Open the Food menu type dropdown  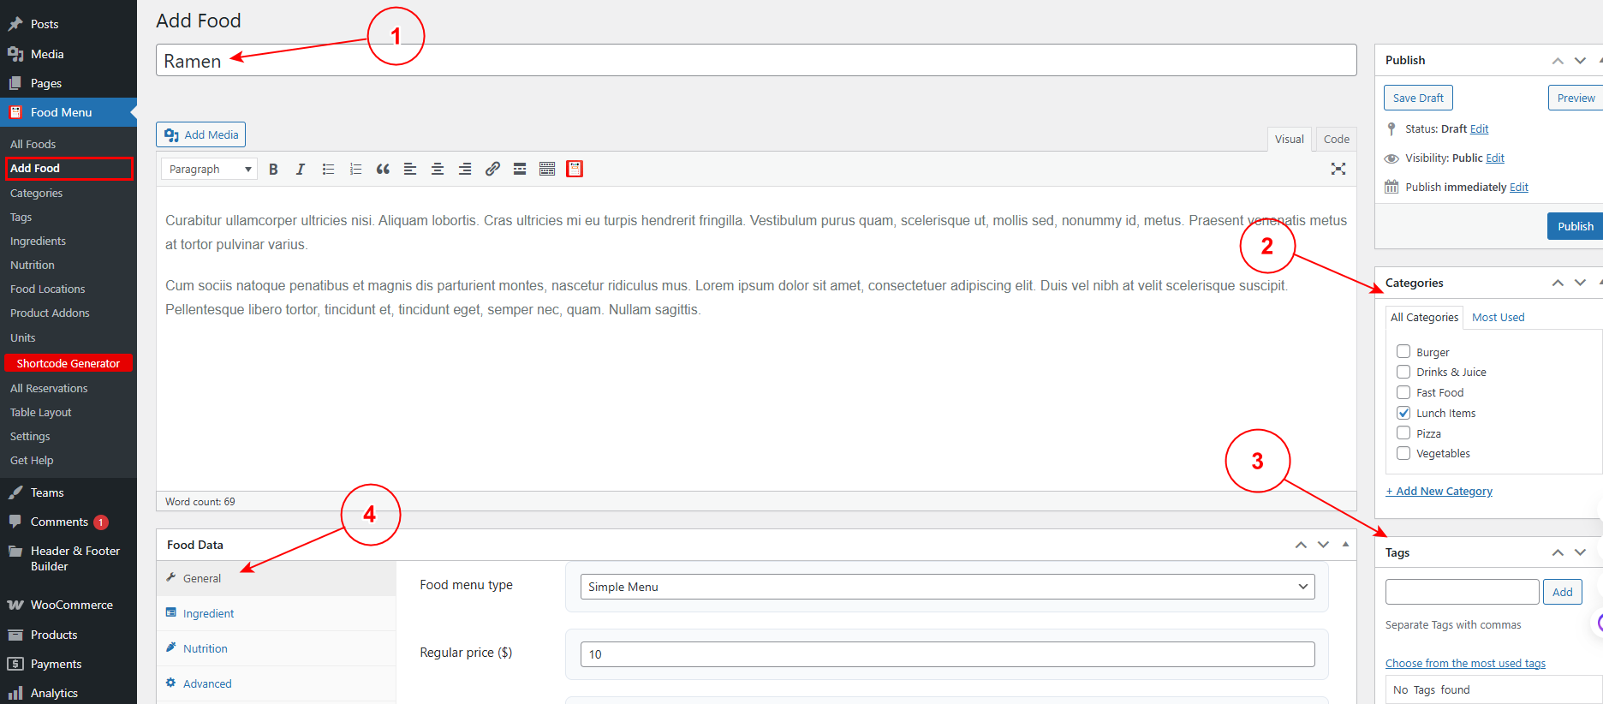[x=947, y=587]
